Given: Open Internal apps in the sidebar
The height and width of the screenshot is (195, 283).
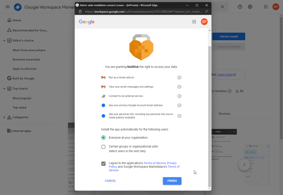Looking at the screenshot, I should [x=22, y=131].
